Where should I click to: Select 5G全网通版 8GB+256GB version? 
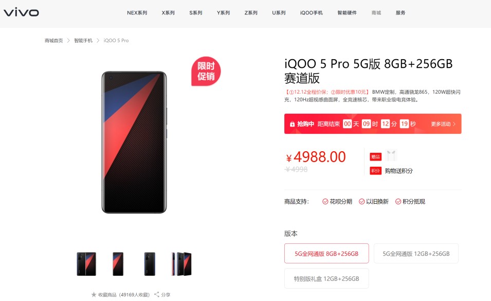click(326, 253)
